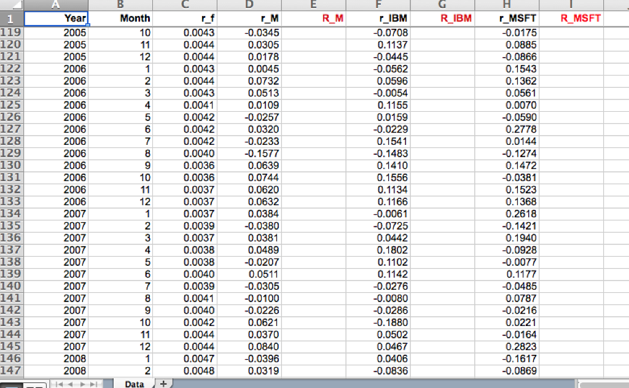Select the red 'R_MSFT' header cell
This screenshot has height=388, width=629.
(x=571, y=18)
